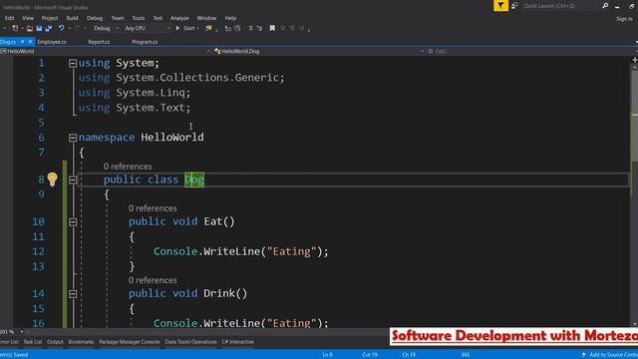Image resolution: width=638 pixels, height=359 pixels.
Task: Open the HelloWorld.Dog type navigation dropdown
Action: 319,51
